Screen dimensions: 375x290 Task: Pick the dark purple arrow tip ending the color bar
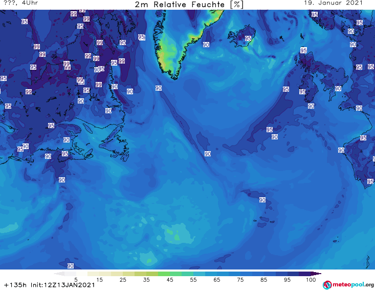[x=316, y=274]
